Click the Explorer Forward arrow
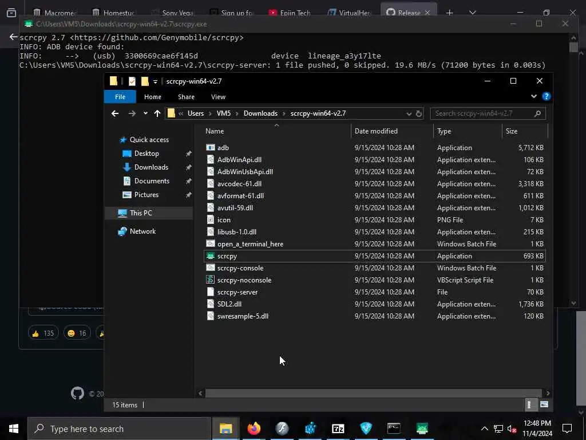The width and height of the screenshot is (586, 440). 132,113
